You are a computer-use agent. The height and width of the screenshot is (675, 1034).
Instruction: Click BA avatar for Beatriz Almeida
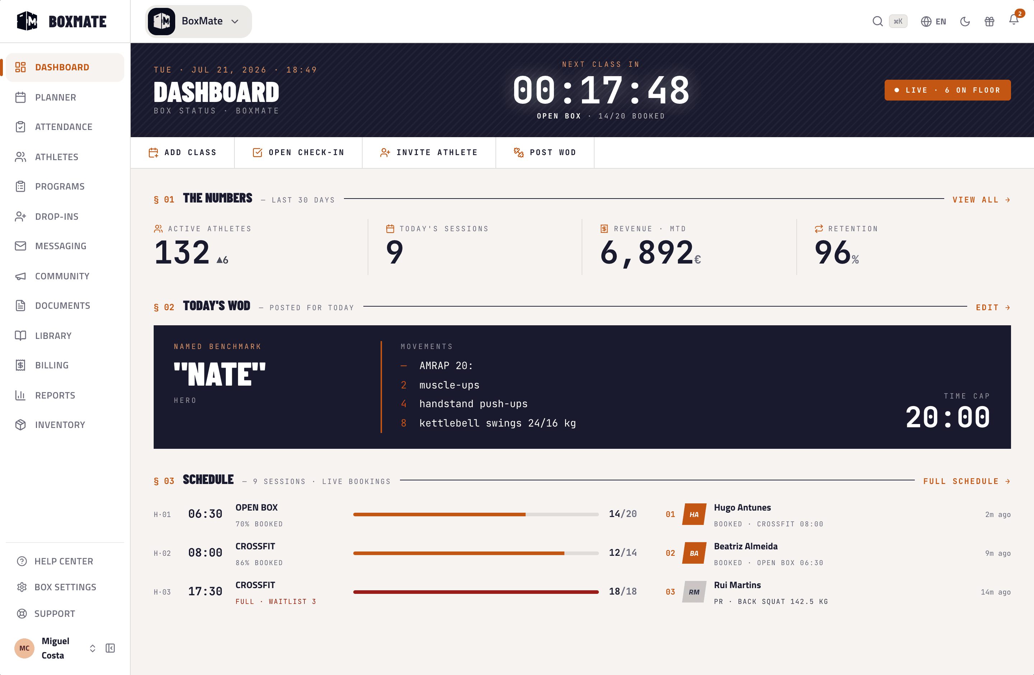(x=694, y=553)
